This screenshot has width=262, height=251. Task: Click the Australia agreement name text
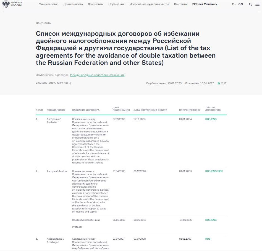coord(90,141)
